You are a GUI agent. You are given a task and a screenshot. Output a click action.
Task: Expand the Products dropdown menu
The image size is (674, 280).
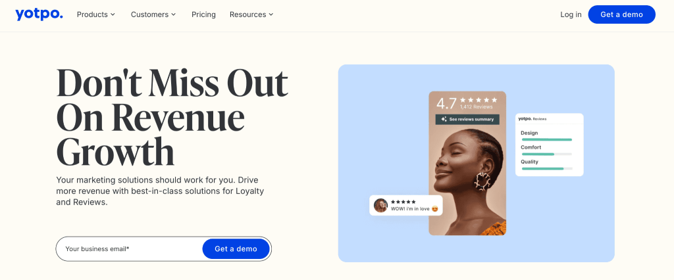pos(96,14)
